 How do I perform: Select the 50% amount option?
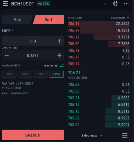click(x=25, y=74)
